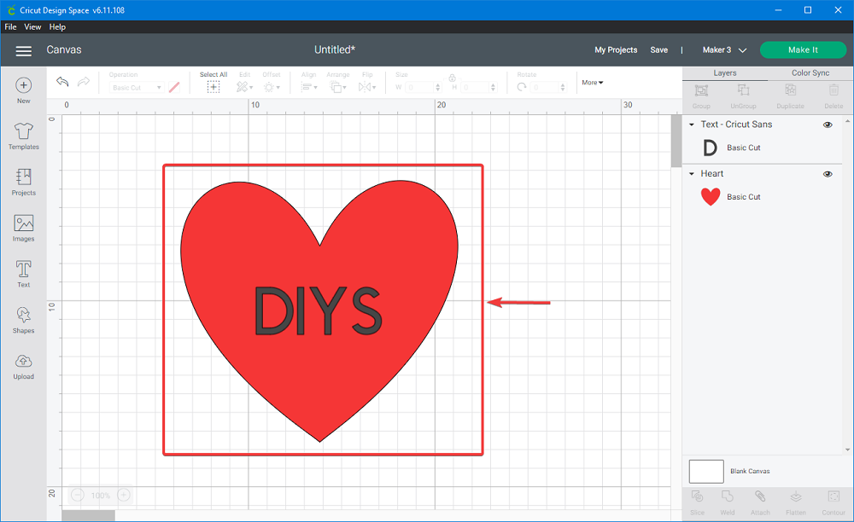Switch to the Color Sync tab
Viewport: 854px width, 522px height.
pos(810,73)
